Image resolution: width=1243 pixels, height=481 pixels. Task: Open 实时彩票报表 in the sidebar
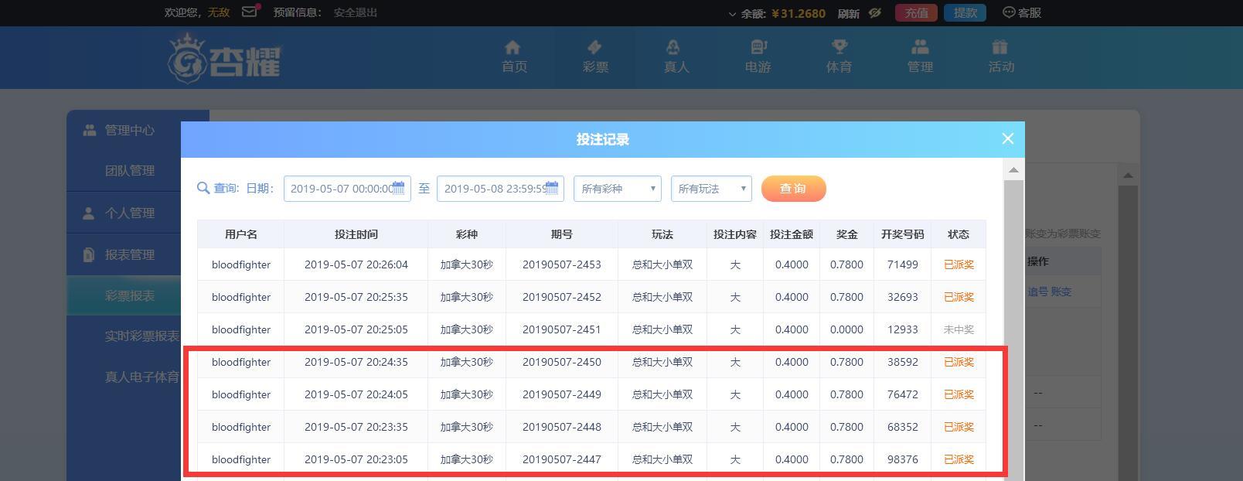click(x=142, y=336)
